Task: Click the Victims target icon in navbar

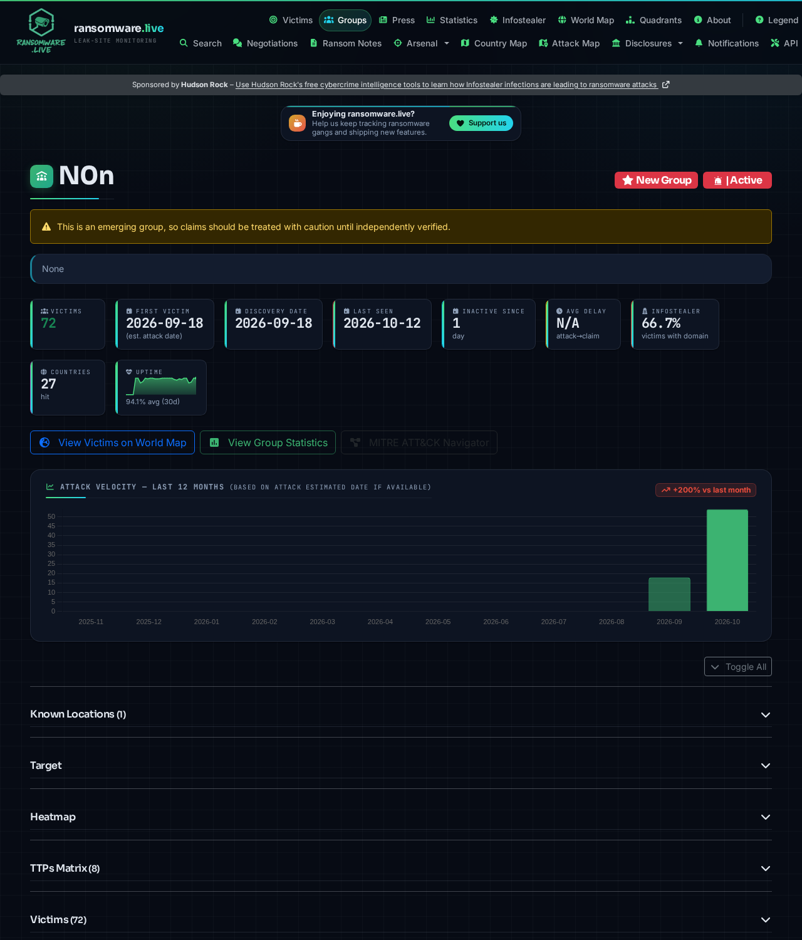Action: click(x=273, y=20)
